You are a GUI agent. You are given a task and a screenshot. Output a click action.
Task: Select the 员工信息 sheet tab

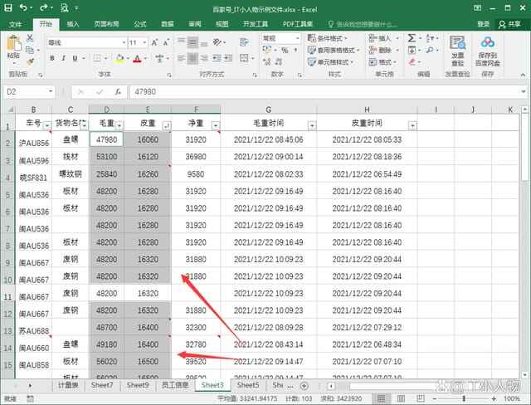174,385
